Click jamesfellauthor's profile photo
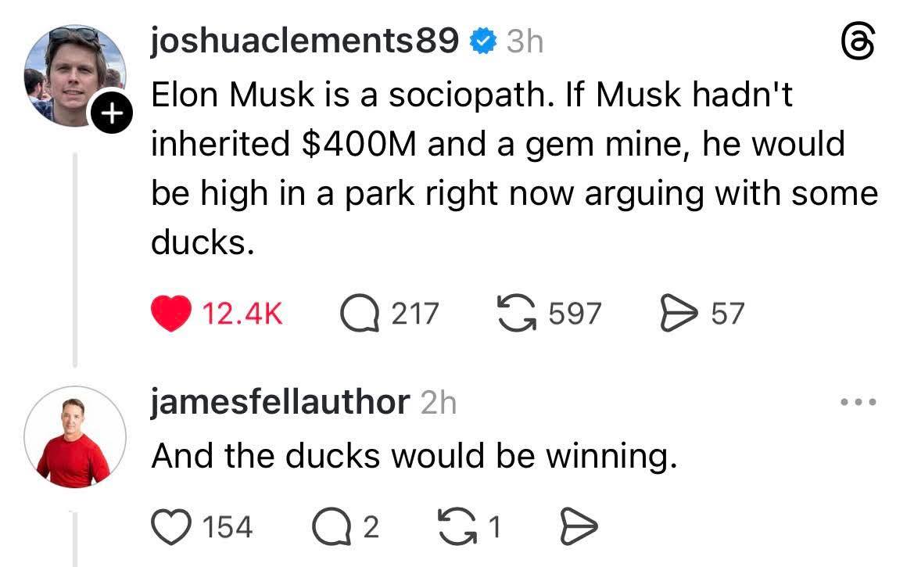The width and height of the screenshot is (914, 567). [x=74, y=436]
